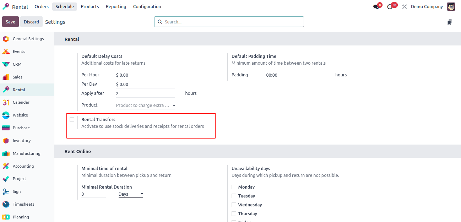The height and width of the screenshot is (222, 461).
Task: Check Wednesday as unavailability day
Action: 234,205
